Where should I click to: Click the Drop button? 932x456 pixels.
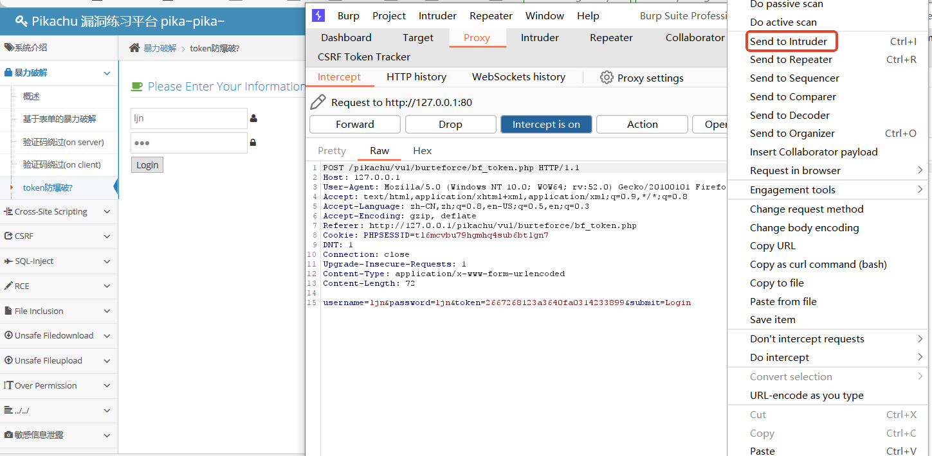[x=450, y=124]
